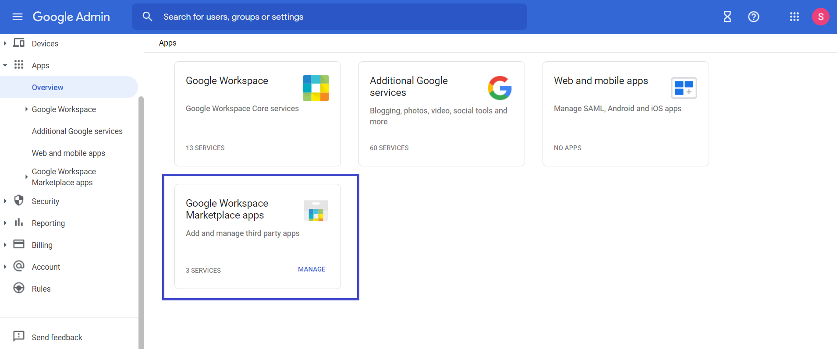The image size is (837, 349).
Task: Open Rules in the sidebar
Action: [41, 289]
